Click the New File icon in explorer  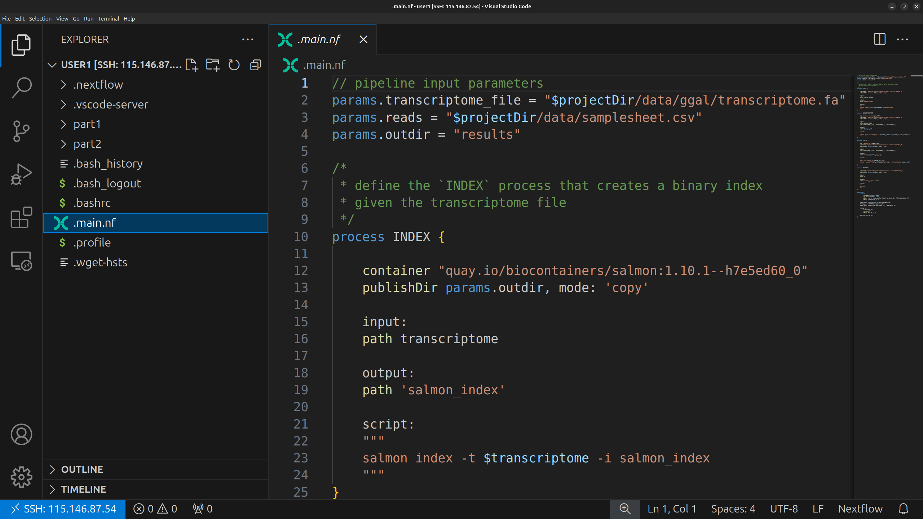(191, 65)
